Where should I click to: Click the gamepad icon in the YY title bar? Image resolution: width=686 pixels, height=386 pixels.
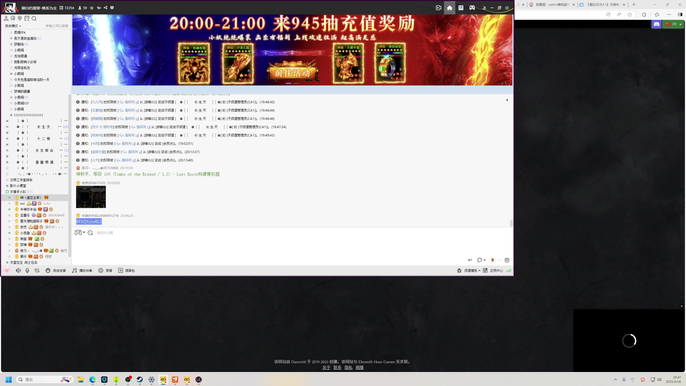point(472,8)
